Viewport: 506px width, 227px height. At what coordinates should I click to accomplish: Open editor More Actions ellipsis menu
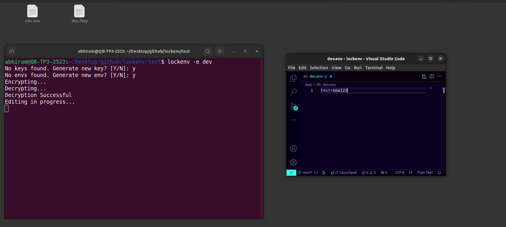[439, 76]
